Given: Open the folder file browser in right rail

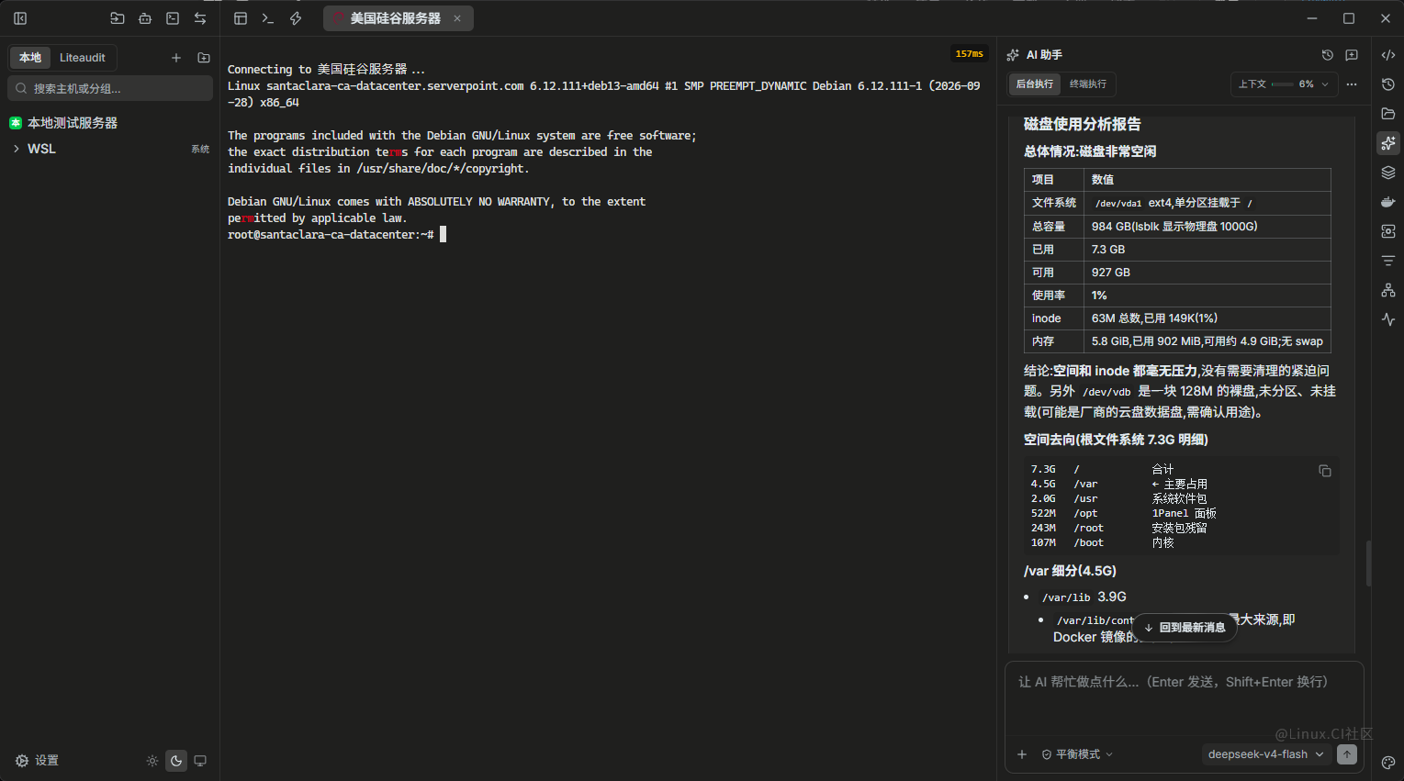Looking at the screenshot, I should (1388, 114).
